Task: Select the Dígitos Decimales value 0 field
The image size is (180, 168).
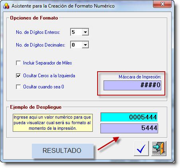Action: pyautogui.click(x=76, y=45)
